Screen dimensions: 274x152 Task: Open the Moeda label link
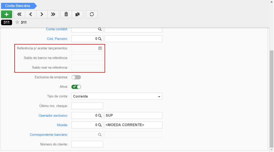pos(62,125)
